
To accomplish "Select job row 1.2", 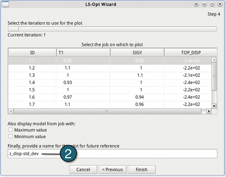I will (x=110, y=68).
